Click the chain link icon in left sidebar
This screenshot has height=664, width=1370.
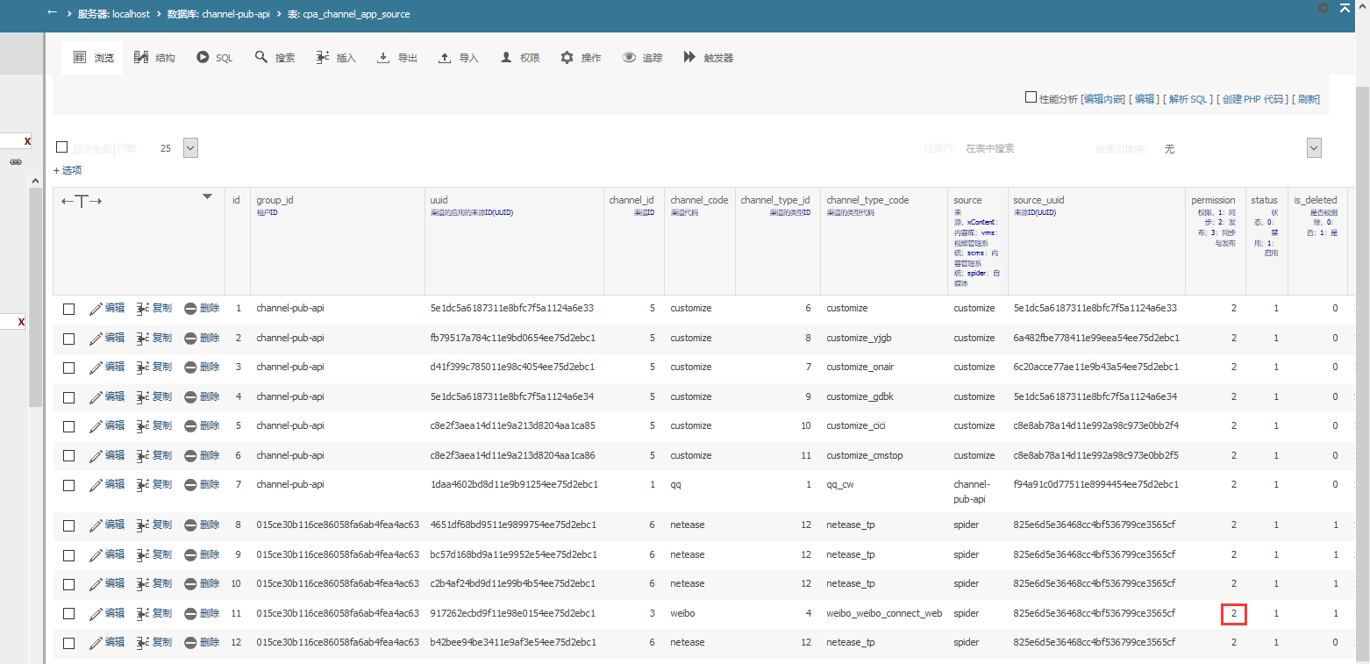coord(15,162)
